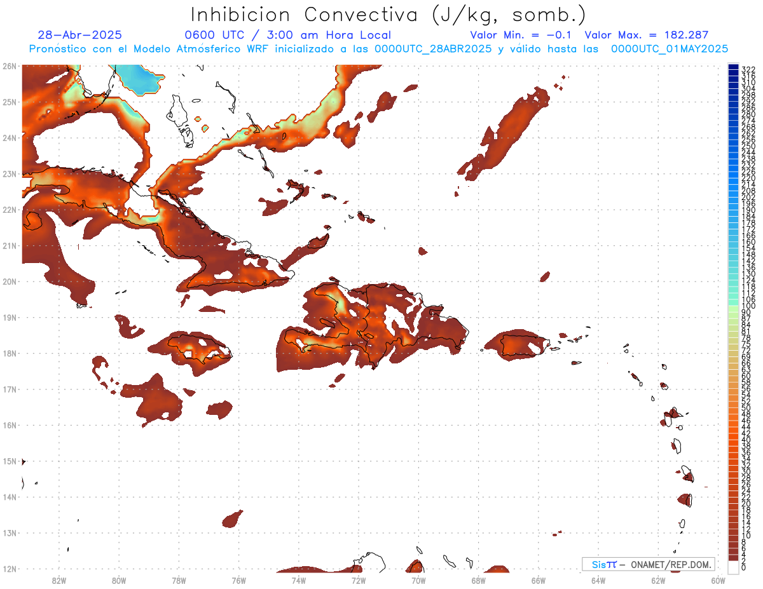Viewport: 763px width, 589px height.
Task: Click the 66W longitude label
Action: (539, 579)
